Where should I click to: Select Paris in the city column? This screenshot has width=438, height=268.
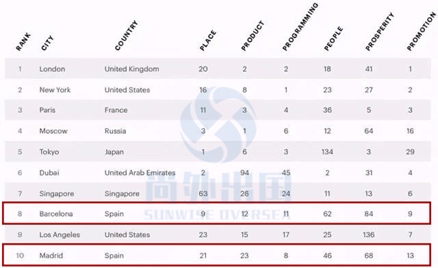pyautogui.click(x=47, y=110)
